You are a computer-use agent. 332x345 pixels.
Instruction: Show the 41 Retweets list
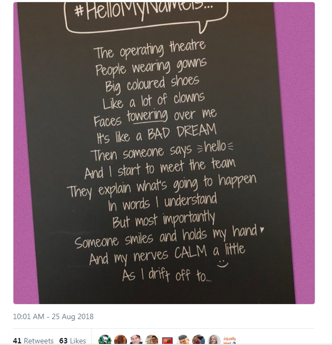click(33, 341)
